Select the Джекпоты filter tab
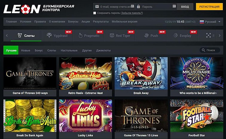Image resolution: width=226 pixels, height=139 pixels. (x=103, y=50)
